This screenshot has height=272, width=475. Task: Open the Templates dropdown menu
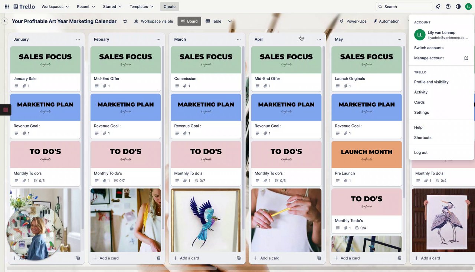(x=141, y=6)
